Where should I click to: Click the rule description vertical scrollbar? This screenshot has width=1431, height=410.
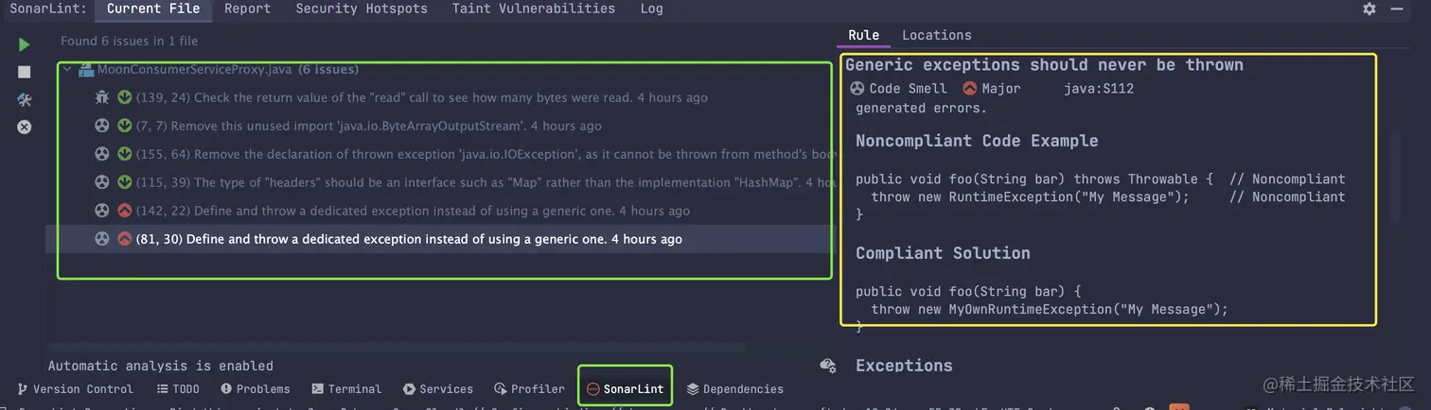[1394, 177]
